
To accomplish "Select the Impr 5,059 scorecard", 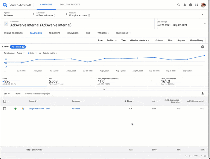I will tap(56, 81).
